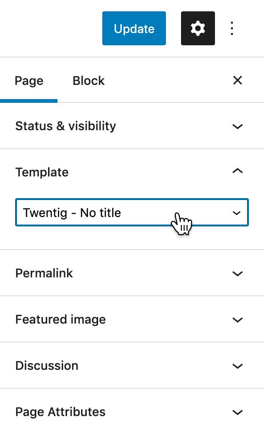Click the Template section heading
Screen dimensions: 264x434
point(42,172)
